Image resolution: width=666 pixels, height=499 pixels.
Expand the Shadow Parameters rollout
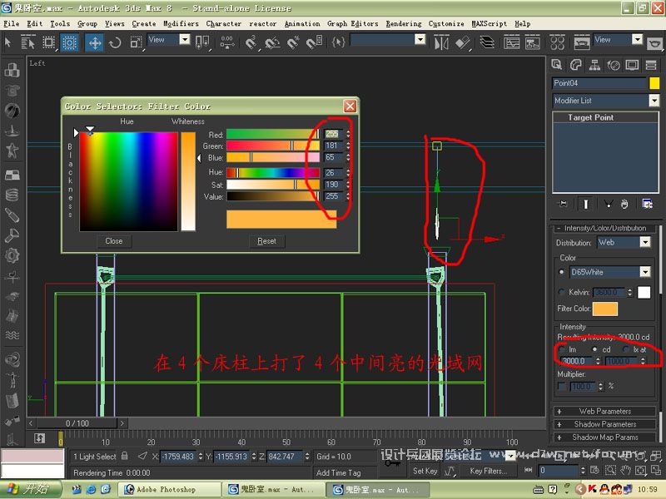(605, 424)
